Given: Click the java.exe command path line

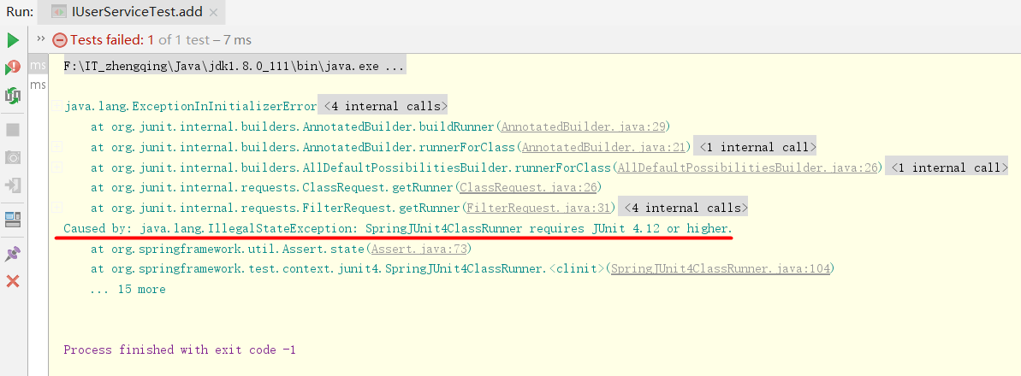Looking at the screenshot, I should [x=234, y=66].
